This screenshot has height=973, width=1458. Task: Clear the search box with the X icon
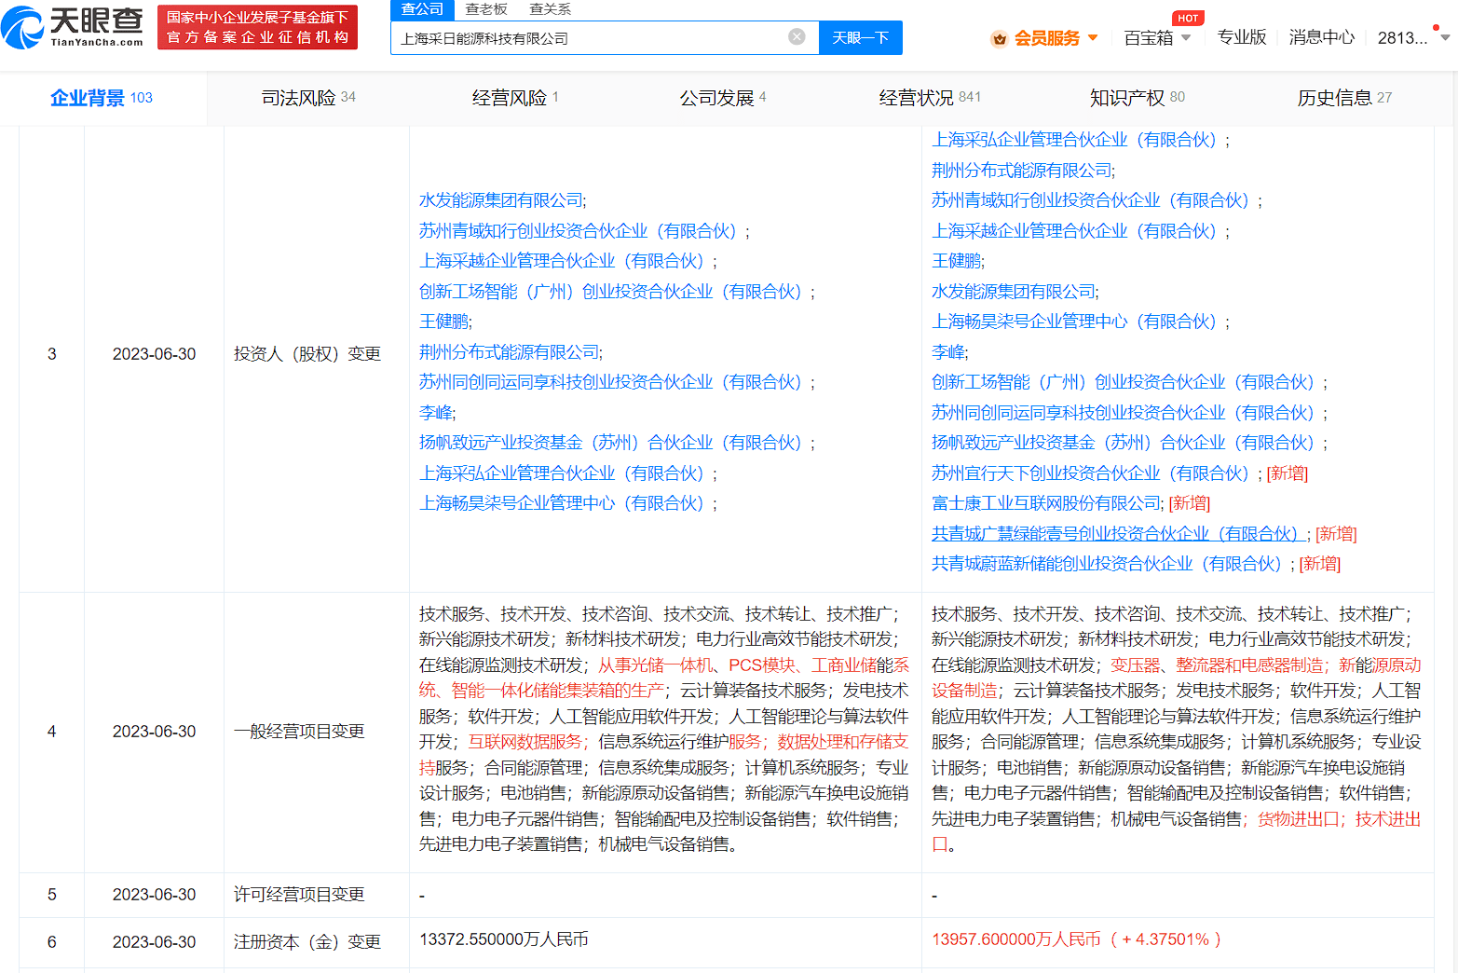coord(797,36)
